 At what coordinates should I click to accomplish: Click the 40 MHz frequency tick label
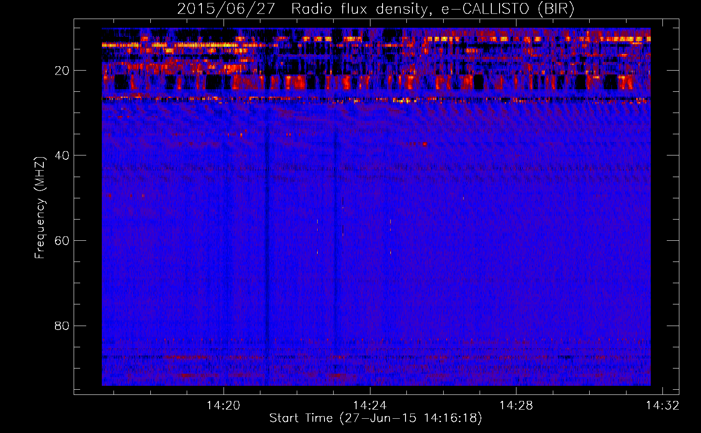coord(62,155)
